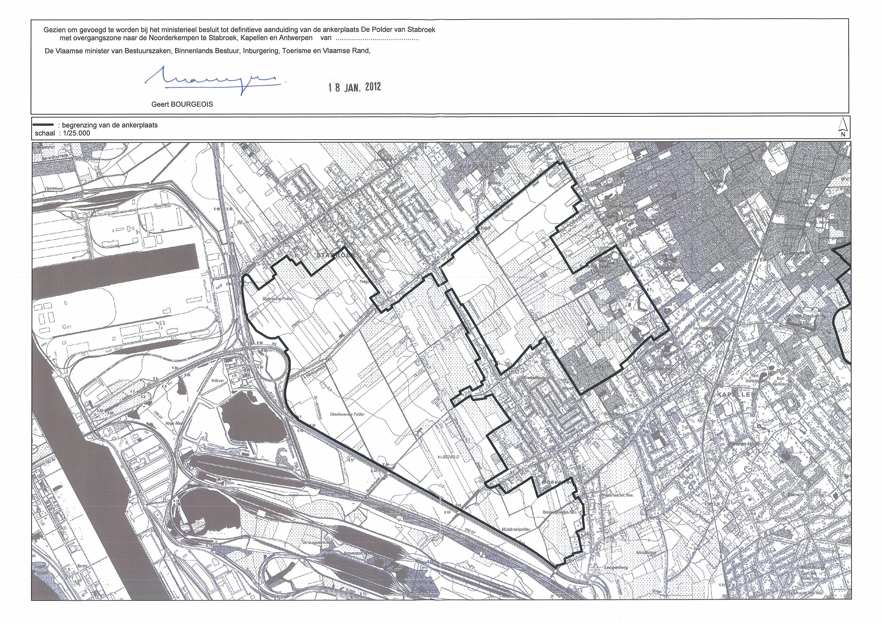The width and height of the screenshot is (882, 624).
Task: Click the KAPELLEN town label
Action: tap(736, 395)
